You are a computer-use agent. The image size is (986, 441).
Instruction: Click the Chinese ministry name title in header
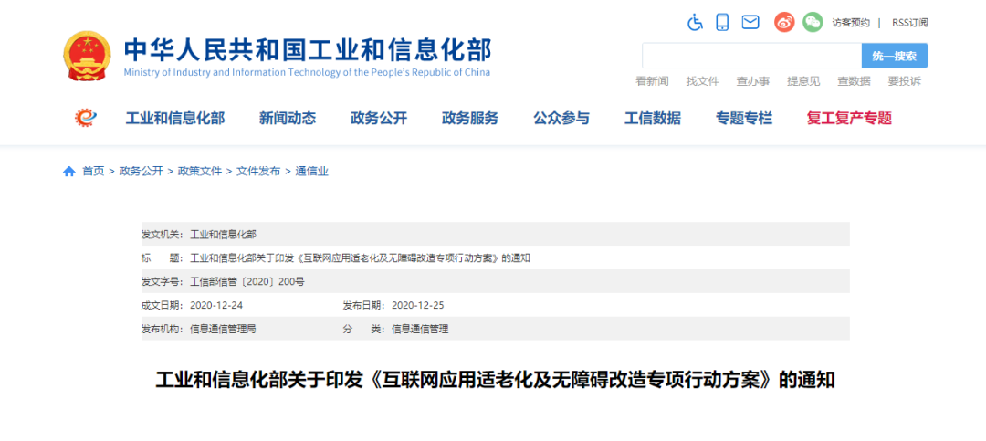308,49
